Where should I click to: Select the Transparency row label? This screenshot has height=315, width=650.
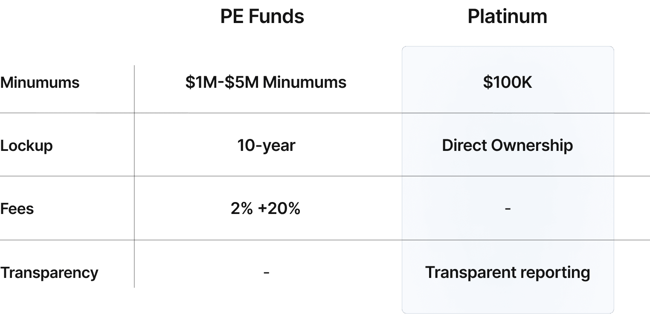click(x=49, y=272)
